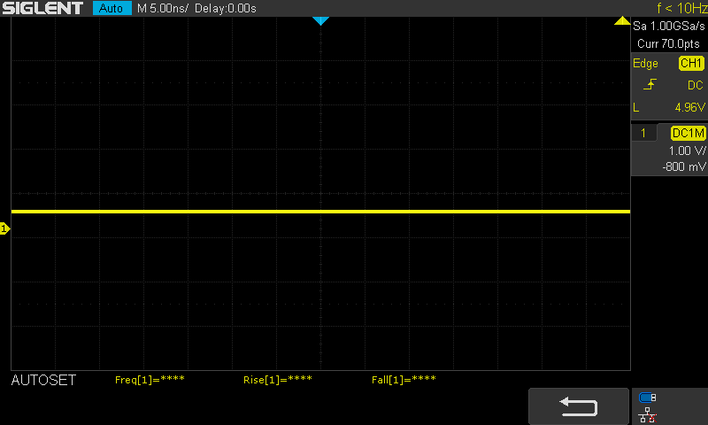This screenshot has height=425, width=708.
Task: Click the yellow channel 1 waveform trace
Action: pyautogui.click(x=320, y=212)
